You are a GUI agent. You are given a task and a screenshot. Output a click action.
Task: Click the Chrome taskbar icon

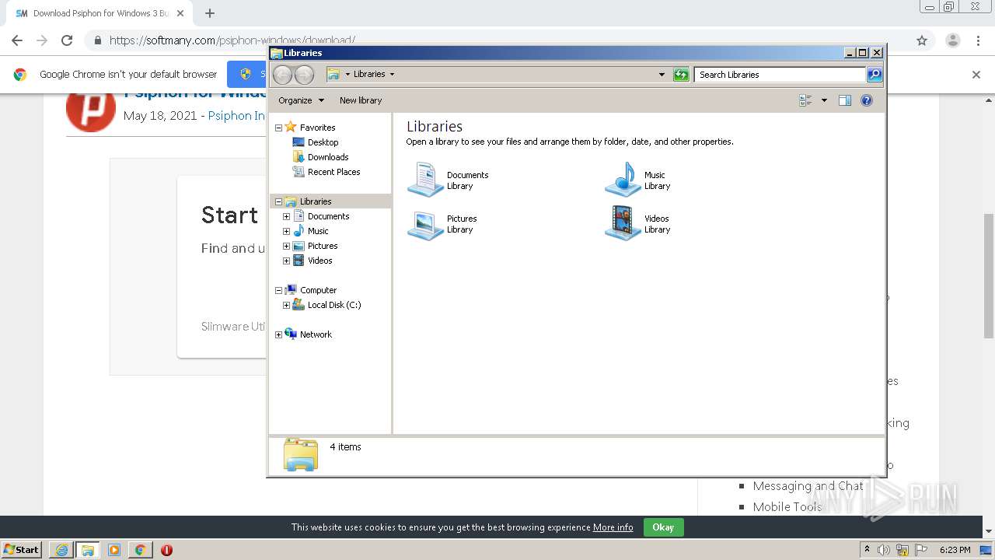(x=140, y=550)
